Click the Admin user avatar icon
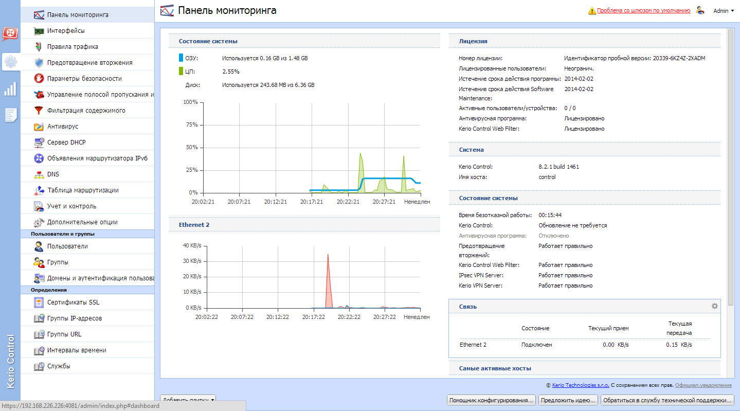 pos(700,10)
